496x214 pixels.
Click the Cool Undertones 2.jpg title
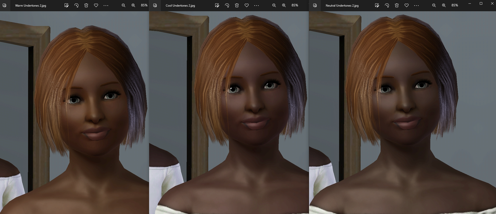tap(180, 6)
